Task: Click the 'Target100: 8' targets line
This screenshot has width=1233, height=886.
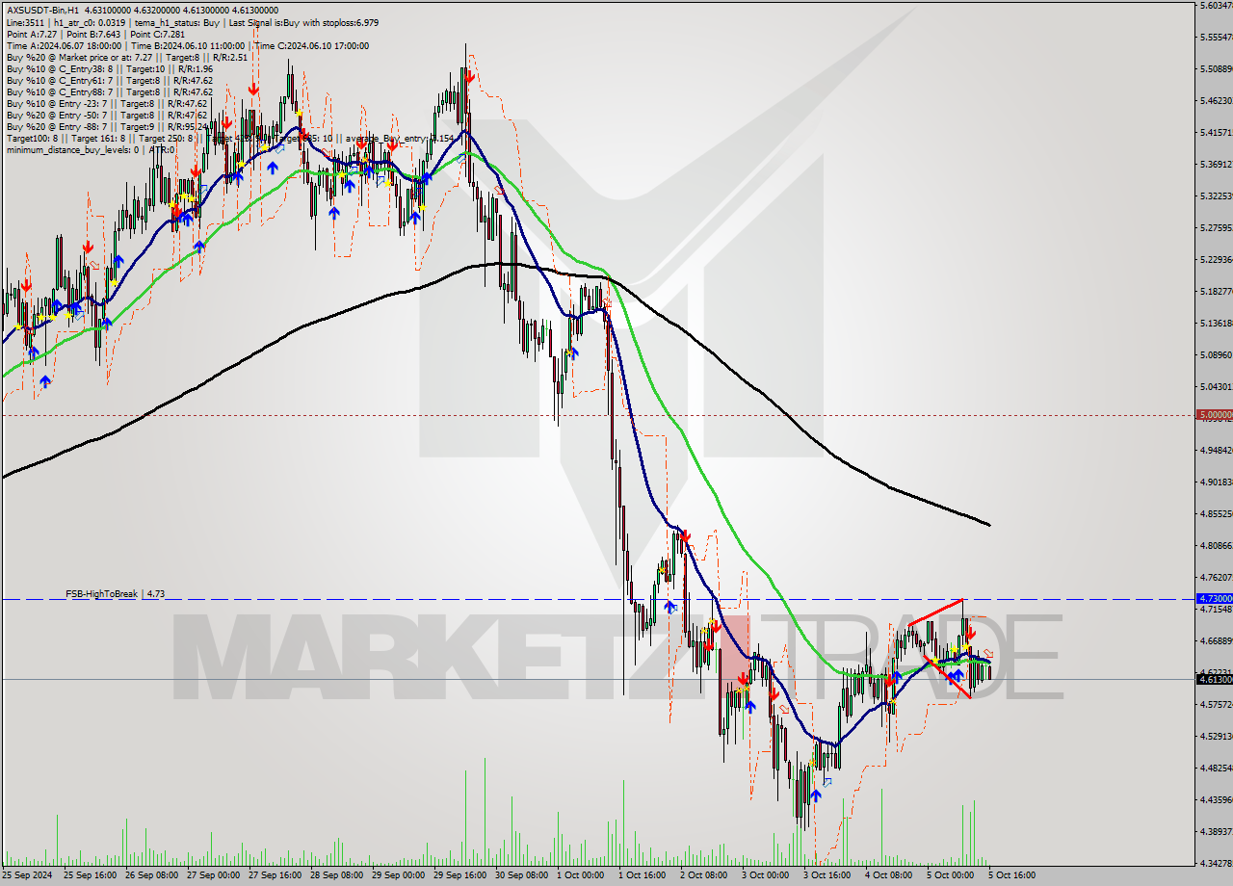Action: point(230,138)
